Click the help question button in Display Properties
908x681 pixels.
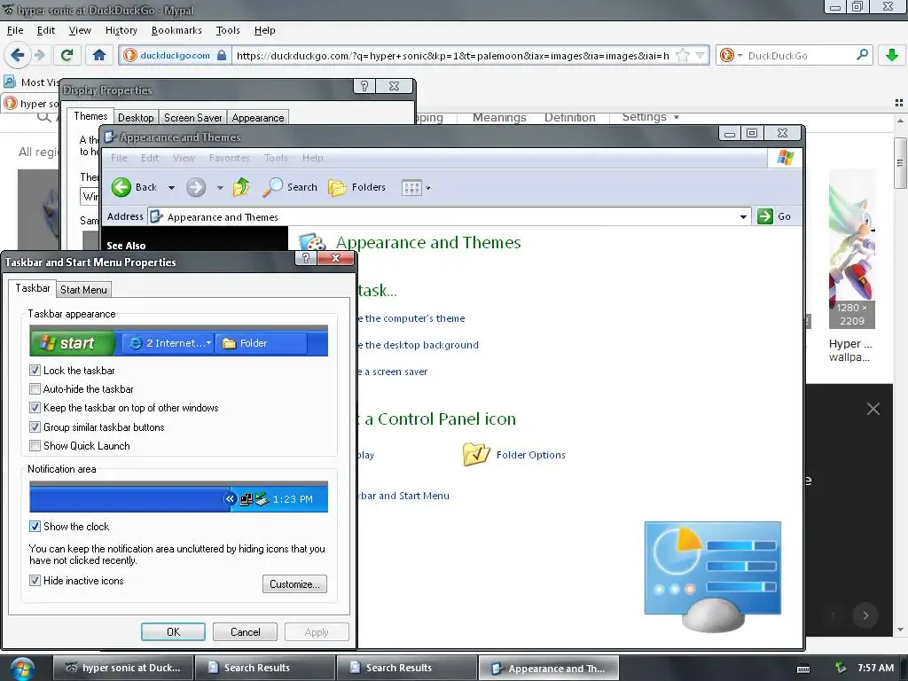(364, 86)
